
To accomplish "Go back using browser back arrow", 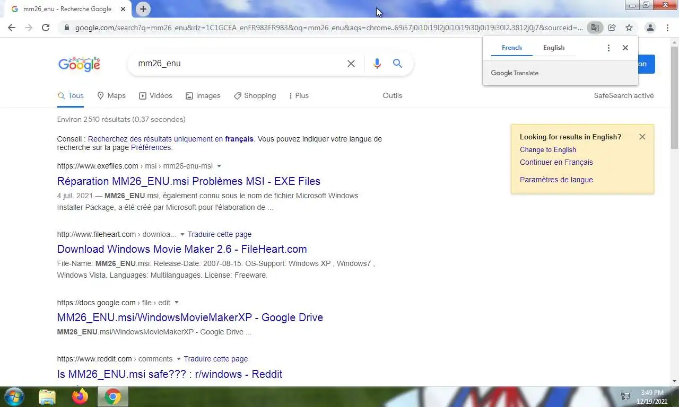I will pos(12,28).
